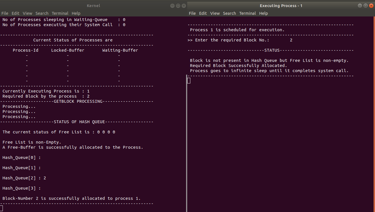Open the Search menu of Executing Process window
Image resolution: width=375 pixels, height=212 pixels.
[x=229, y=13]
